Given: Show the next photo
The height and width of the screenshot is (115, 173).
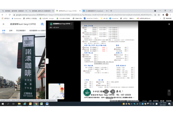Looking at the screenshot, I should (113, 91).
